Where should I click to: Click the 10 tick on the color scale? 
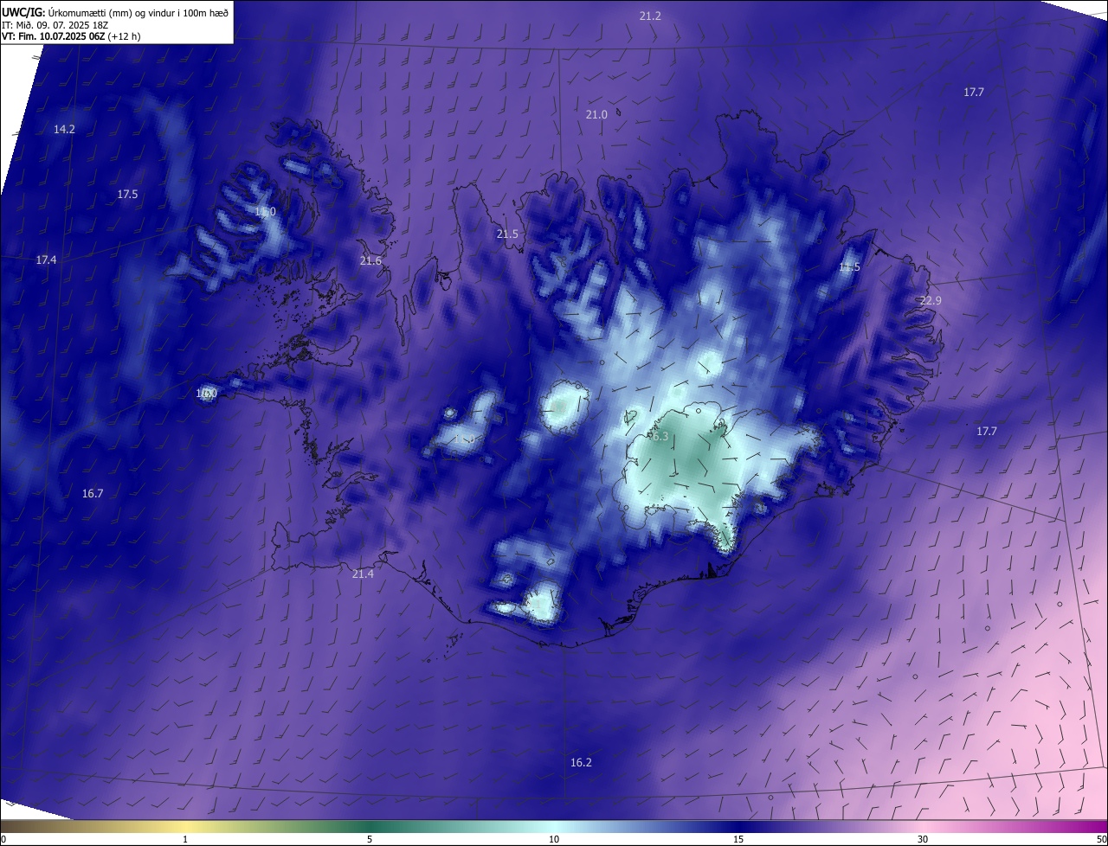(554, 840)
